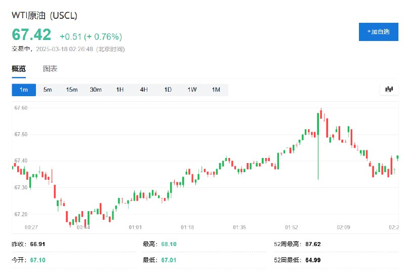This screenshot has height=280, width=405.
Task: Click the 52周最高 value 87.62
Action: tap(313, 244)
